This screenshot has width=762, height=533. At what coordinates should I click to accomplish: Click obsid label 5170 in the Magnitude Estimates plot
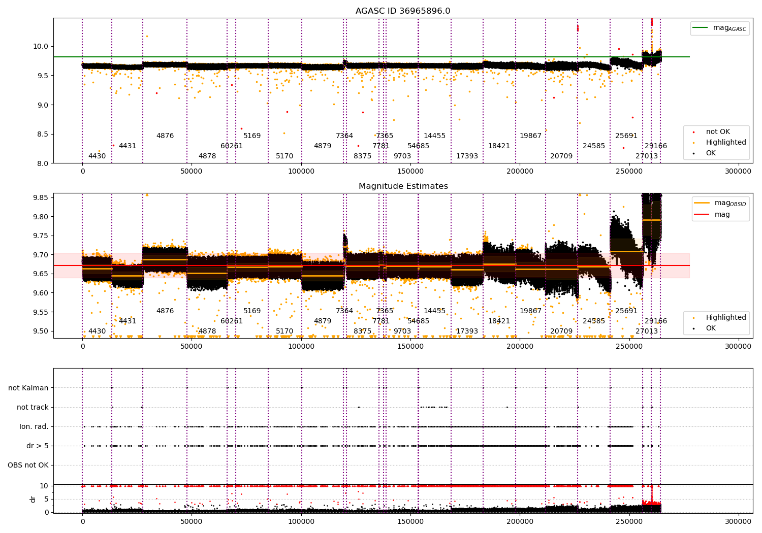284,331
